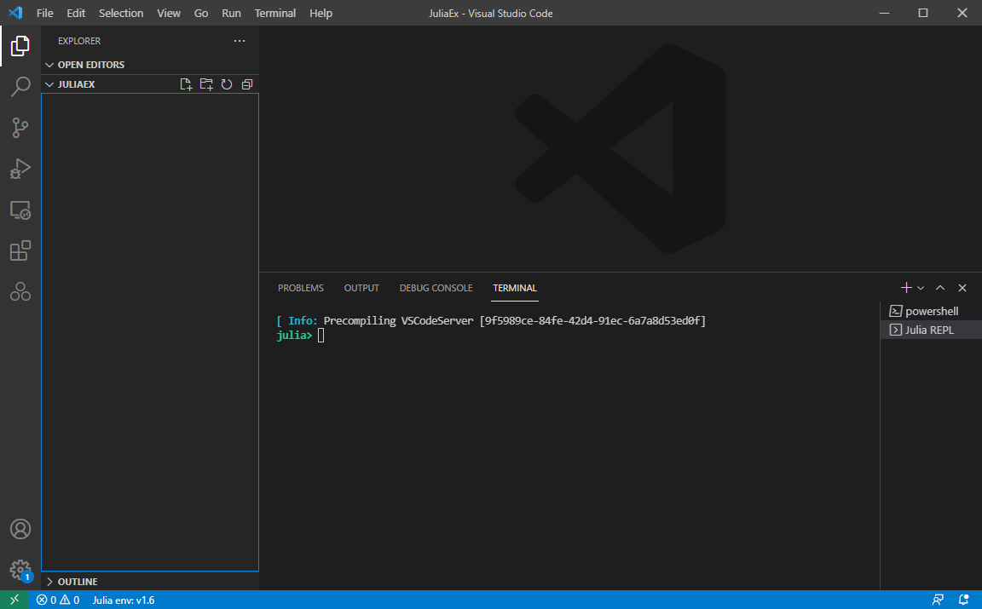Screen dimensions: 982x609
Task: Select the TERMINAL tab
Action: [515, 288]
